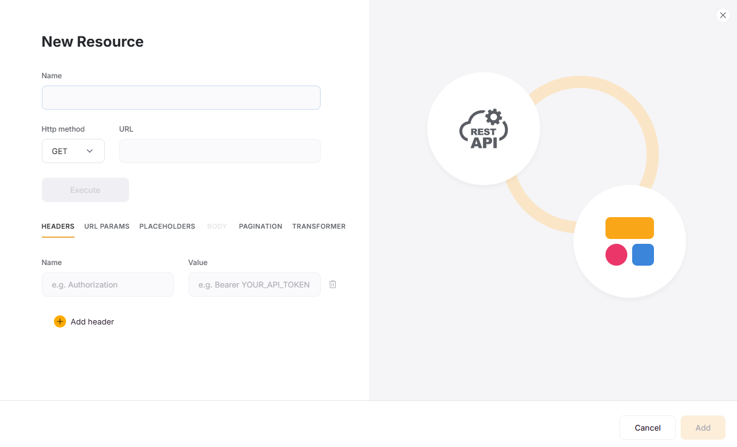Switch to the HEADERS tab
This screenshot has height=447, width=737.
click(58, 226)
